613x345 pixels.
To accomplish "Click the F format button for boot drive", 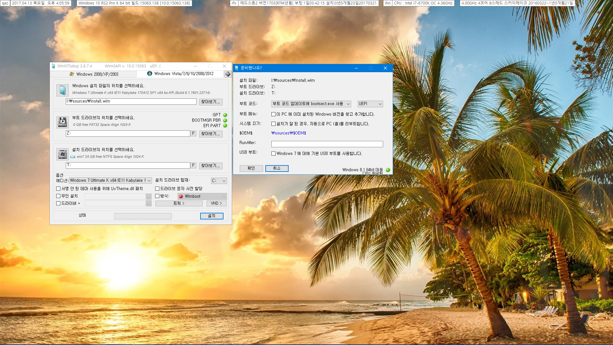I will tap(193, 134).
